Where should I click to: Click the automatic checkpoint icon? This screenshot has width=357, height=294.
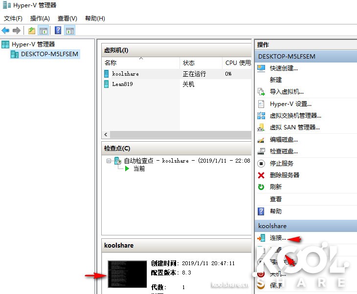point(118,161)
